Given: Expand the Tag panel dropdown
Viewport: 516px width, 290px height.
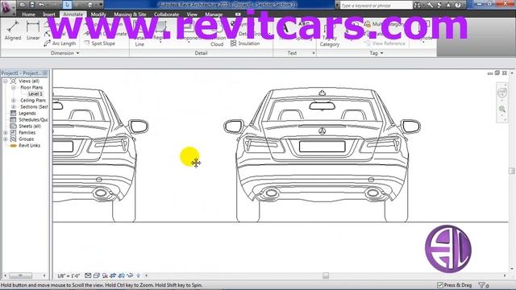Looking at the screenshot, I should pyautogui.click(x=381, y=53).
